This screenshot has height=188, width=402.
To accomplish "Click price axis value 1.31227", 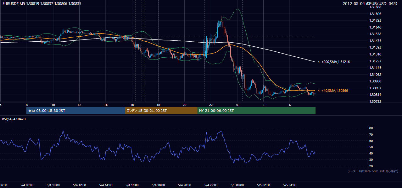I will coord(375,61).
